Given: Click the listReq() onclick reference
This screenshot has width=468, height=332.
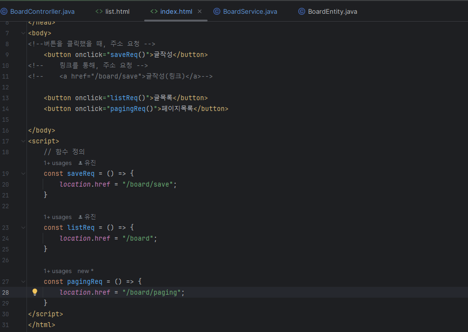Looking at the screenshot, I should (x=128, y=98).
